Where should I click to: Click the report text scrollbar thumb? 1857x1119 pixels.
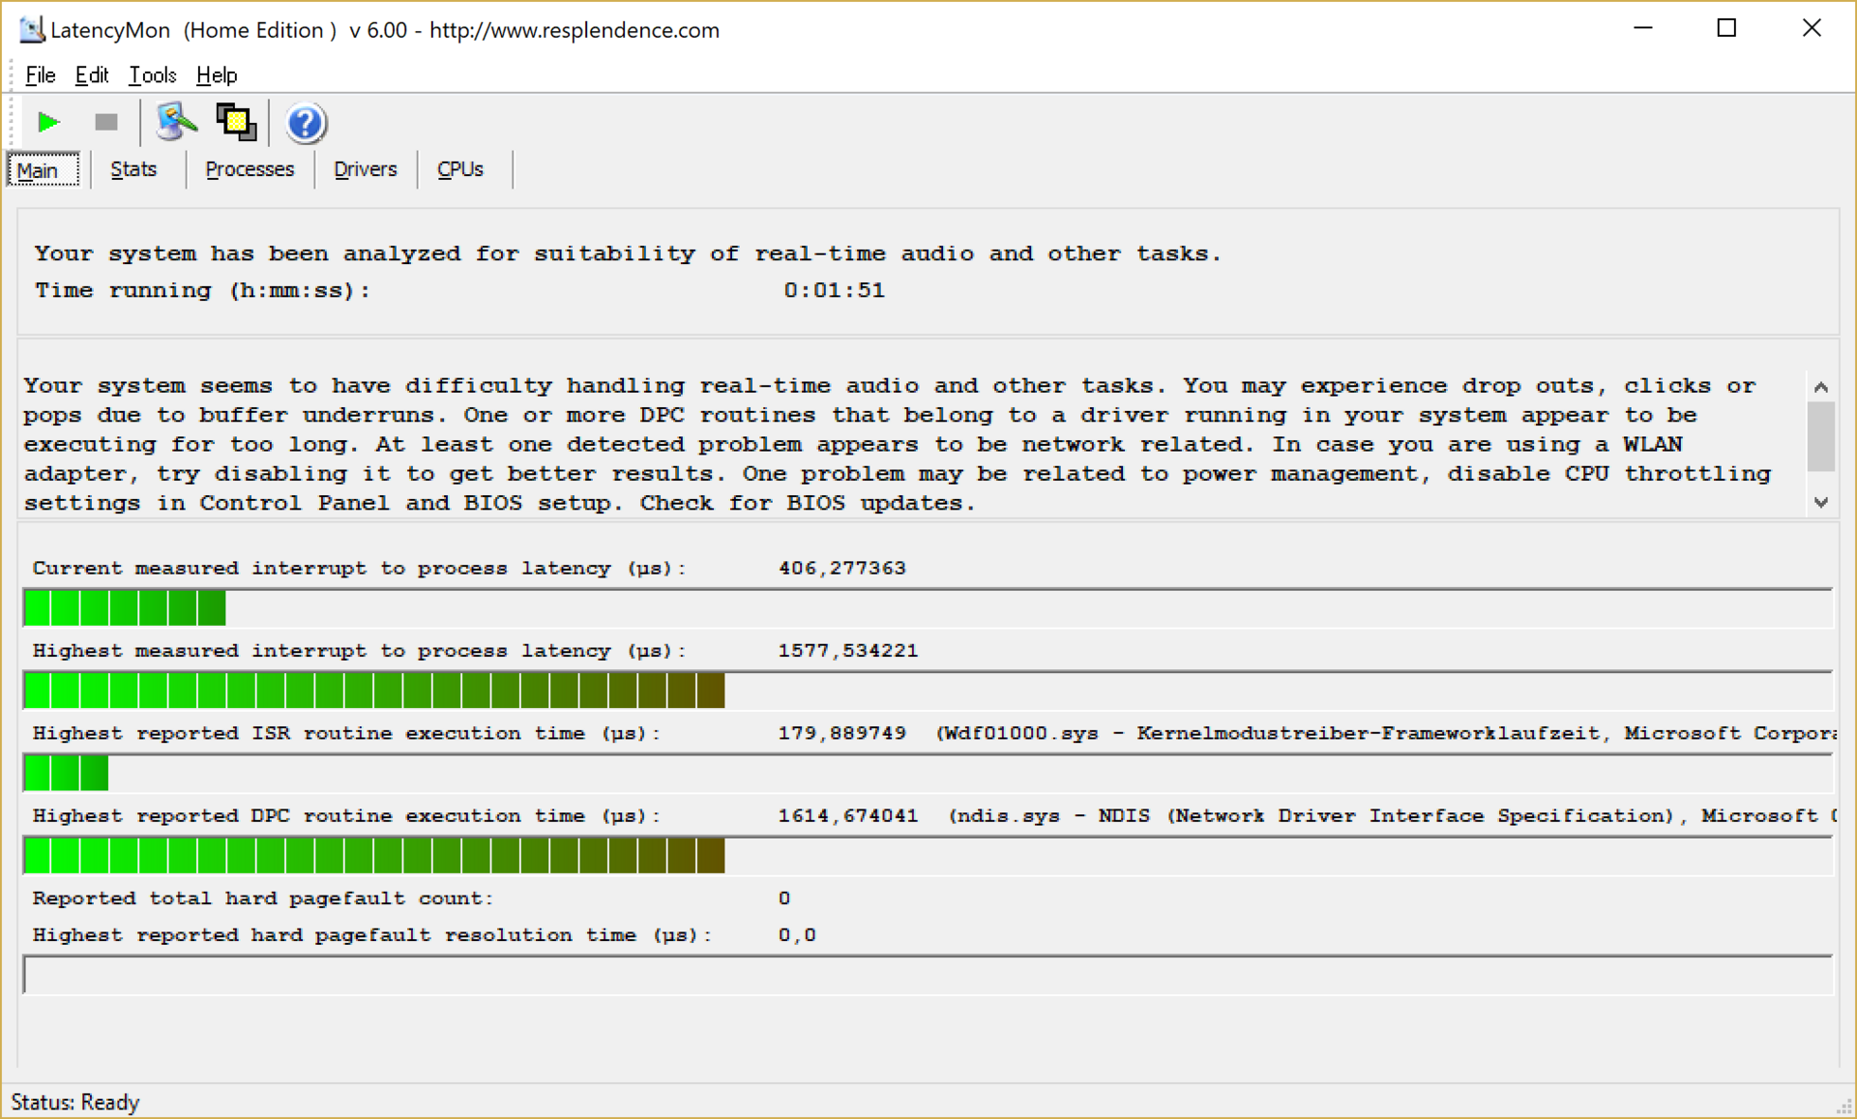1821,437
